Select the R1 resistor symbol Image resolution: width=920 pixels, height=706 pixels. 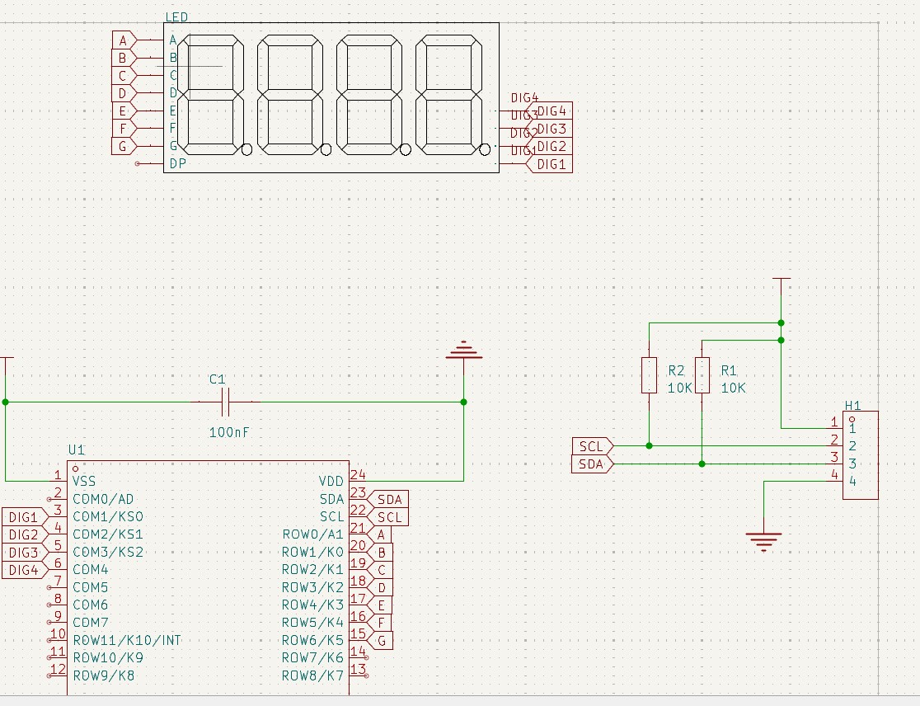tap(702, 375)
